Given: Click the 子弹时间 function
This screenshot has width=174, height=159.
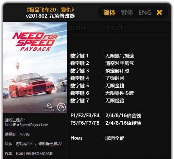Looking at the screenshot, I should (x=115, y=78).
